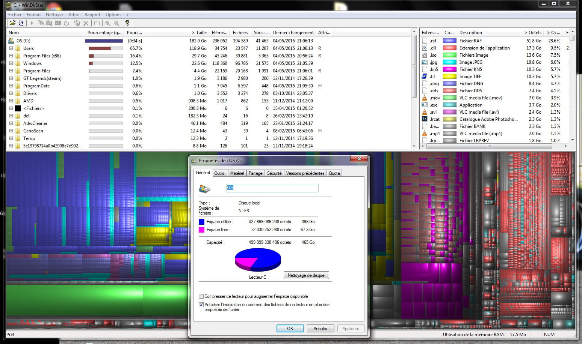This screenshot has width=582, height=344.
Task: Click the Refresh all toolbar icon
Action: click(x=21, y=23)
